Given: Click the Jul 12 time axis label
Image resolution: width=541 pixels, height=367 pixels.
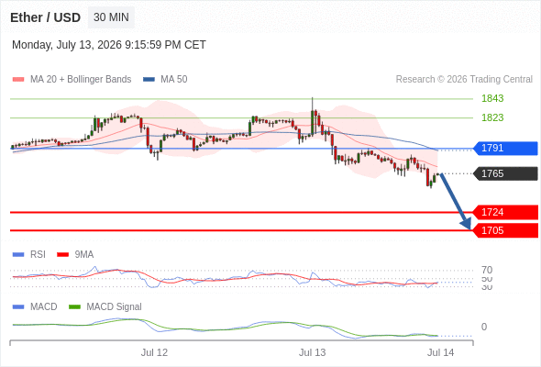Looking at the screenshot, I should coord(154,352).
